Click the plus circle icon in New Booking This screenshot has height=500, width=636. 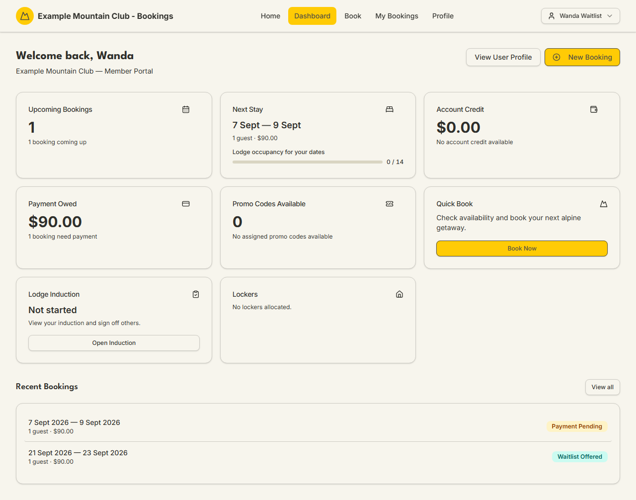pyautogui.click(x=556, y=57)
